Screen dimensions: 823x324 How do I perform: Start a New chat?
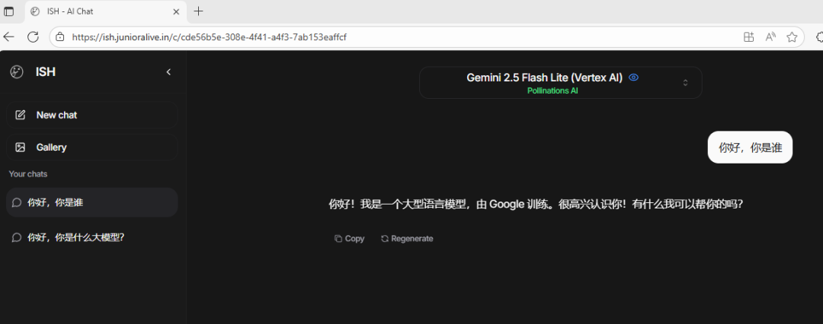pyautogui.click(x=91, y=115)
